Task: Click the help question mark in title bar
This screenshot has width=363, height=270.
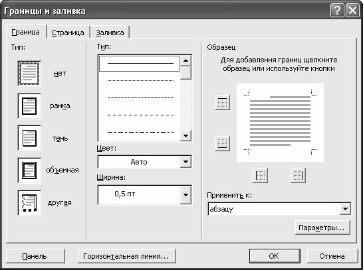Action: pyautogui.click(x=337, y=11)
